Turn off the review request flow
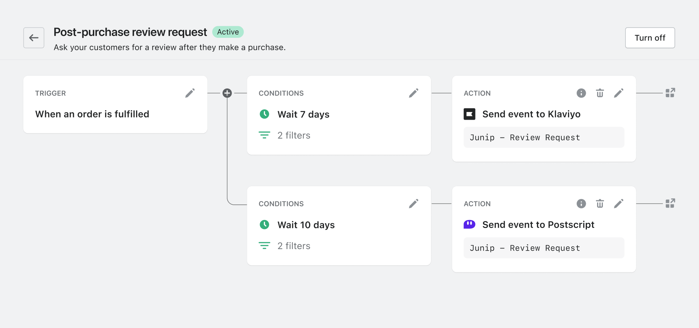 click(x=650, y=38)
